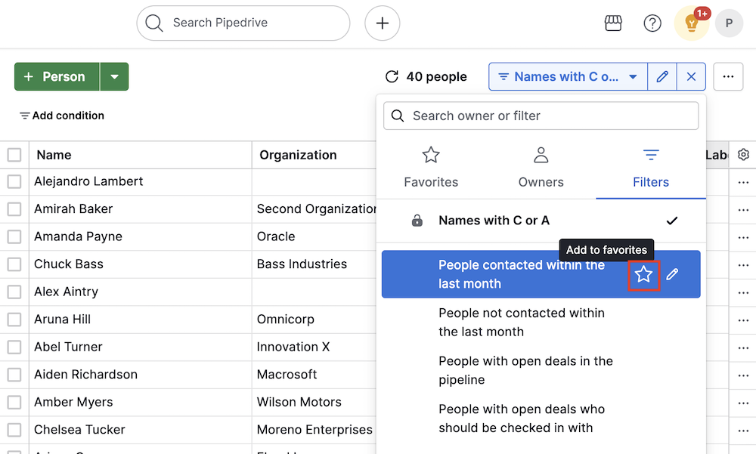This screenshot has width=756, height=454.
Task: Click the search magnifier in the filter popup
Action: [x=398, y=116]
